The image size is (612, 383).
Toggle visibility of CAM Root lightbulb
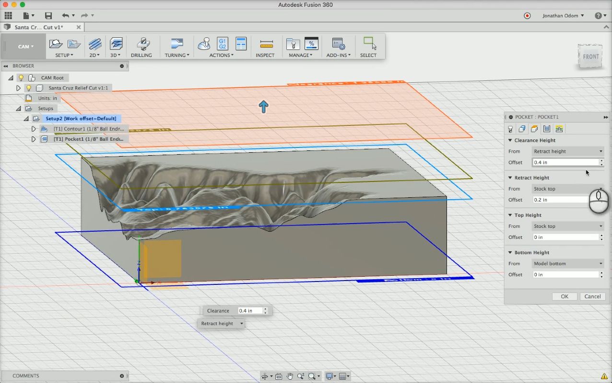pos(22,78)
